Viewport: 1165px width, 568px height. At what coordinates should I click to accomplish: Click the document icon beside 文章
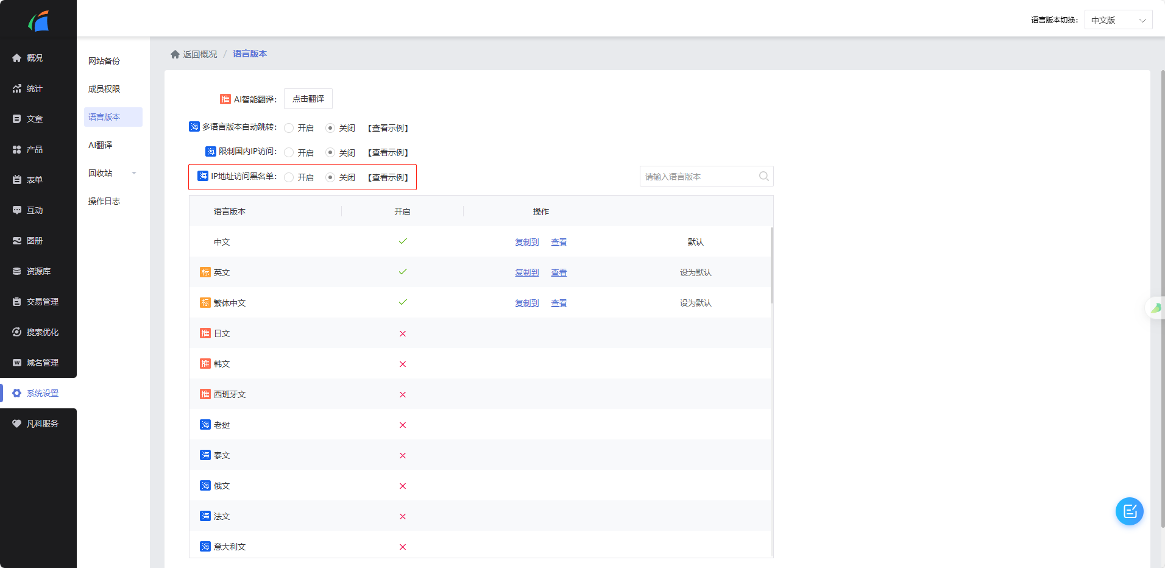(x=17, y=119)
